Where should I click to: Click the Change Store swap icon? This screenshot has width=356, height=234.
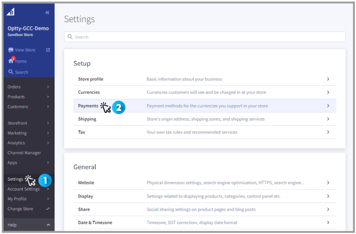(x=48, y=209)
